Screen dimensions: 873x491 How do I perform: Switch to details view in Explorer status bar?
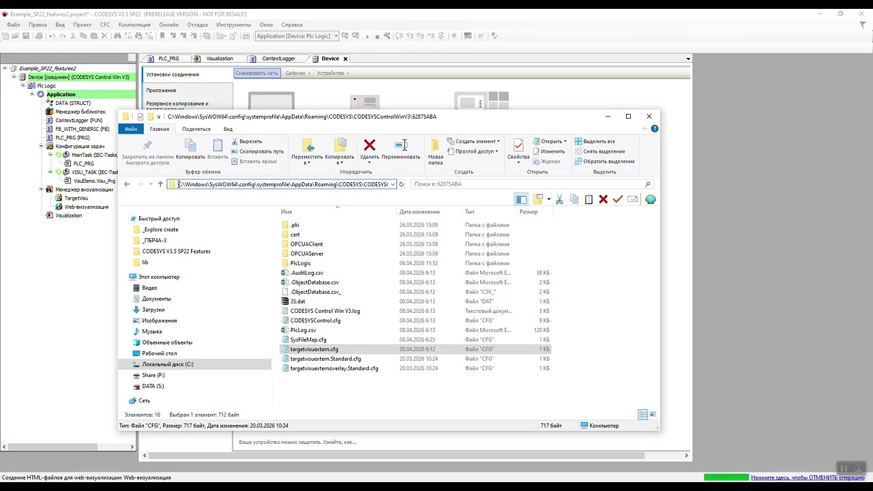click(x=642, y=415)
